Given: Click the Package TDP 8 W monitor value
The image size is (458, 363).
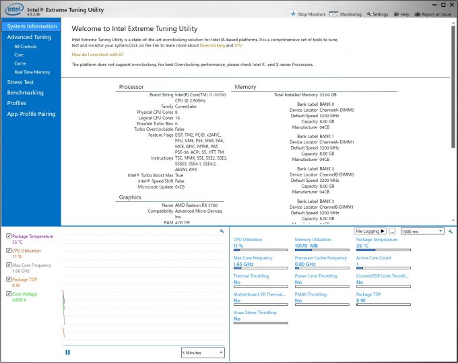Looking at the screenshot, I should tap(361, 300).
